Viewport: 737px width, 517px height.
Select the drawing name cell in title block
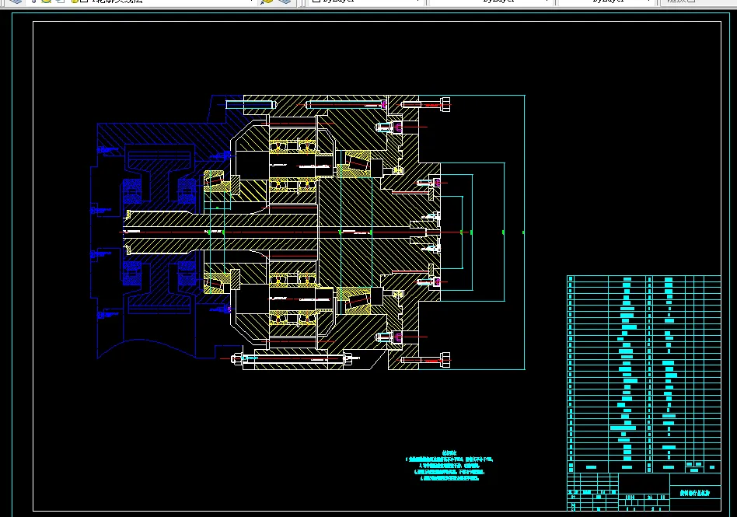695,493
